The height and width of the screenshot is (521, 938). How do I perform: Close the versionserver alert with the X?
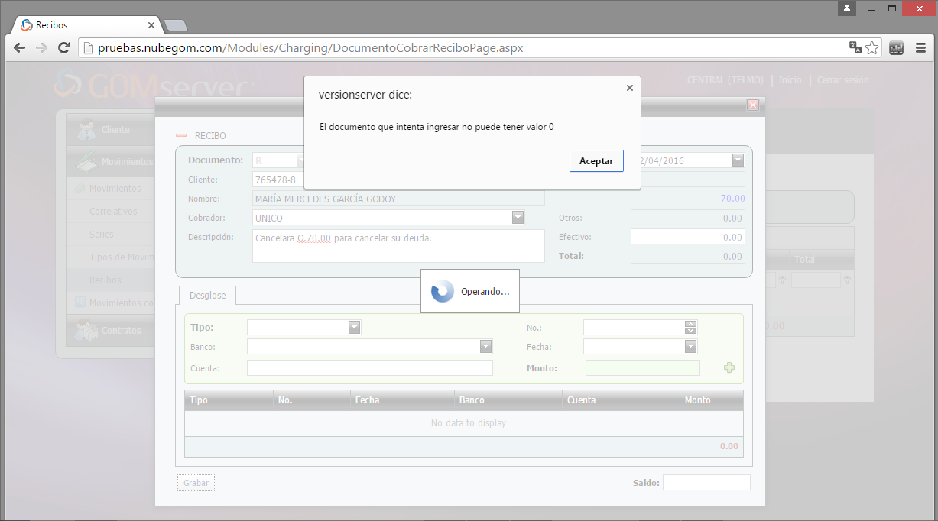(629, 88)
